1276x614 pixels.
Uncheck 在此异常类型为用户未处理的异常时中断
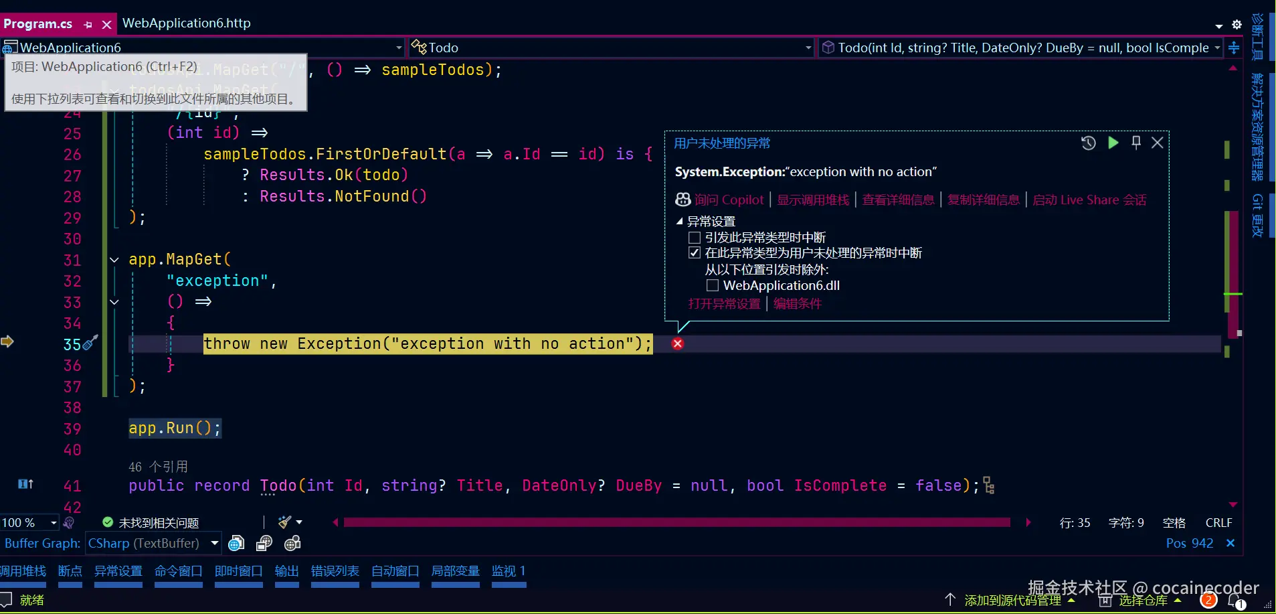[695, 253]
